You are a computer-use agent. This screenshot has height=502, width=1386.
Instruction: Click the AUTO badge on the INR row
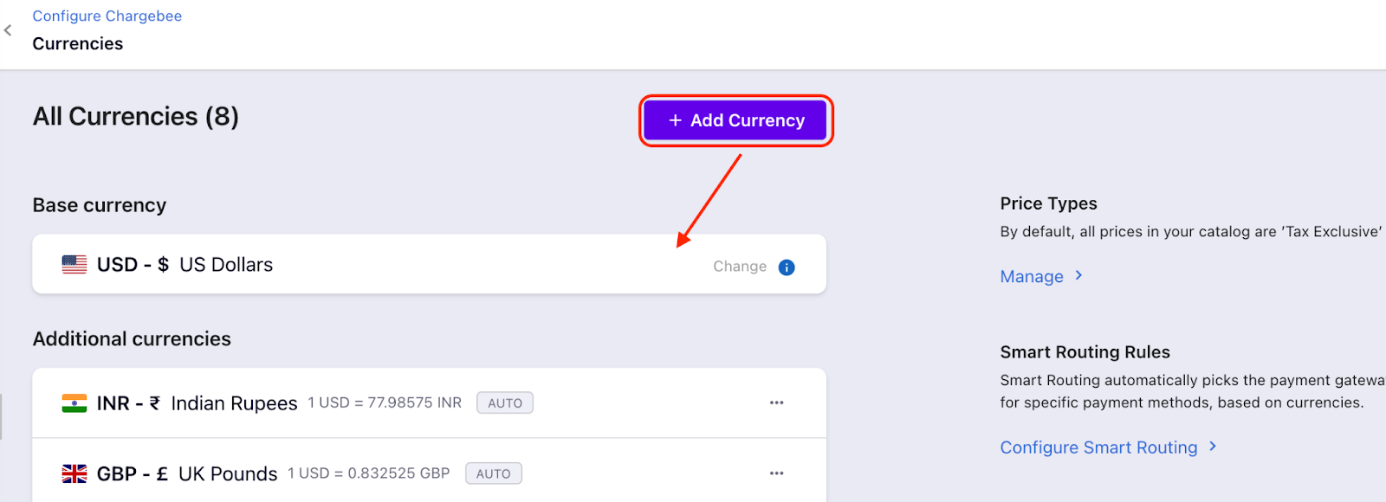[504, 403]
